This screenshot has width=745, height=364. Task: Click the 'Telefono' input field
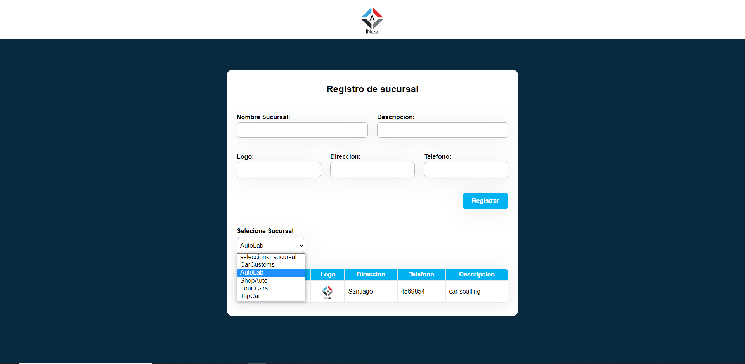[x=466, y=169]
